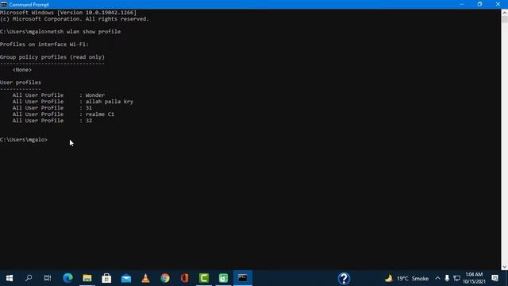The width and height of the screenshot is (508, 286).
Task: Show hidden system tray icons
Action: pos(437,278)
